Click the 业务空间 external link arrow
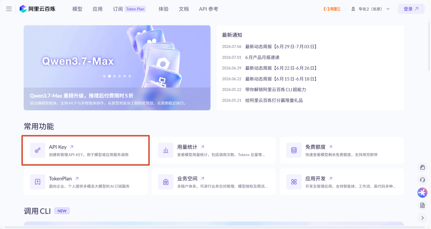This screenshot has width=431, height=229. (203, 178)
